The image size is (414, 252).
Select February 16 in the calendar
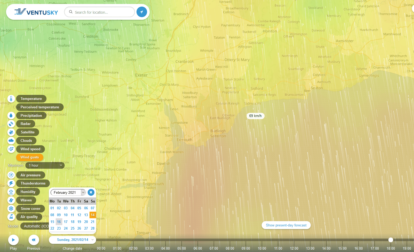[x=59, y=222]
